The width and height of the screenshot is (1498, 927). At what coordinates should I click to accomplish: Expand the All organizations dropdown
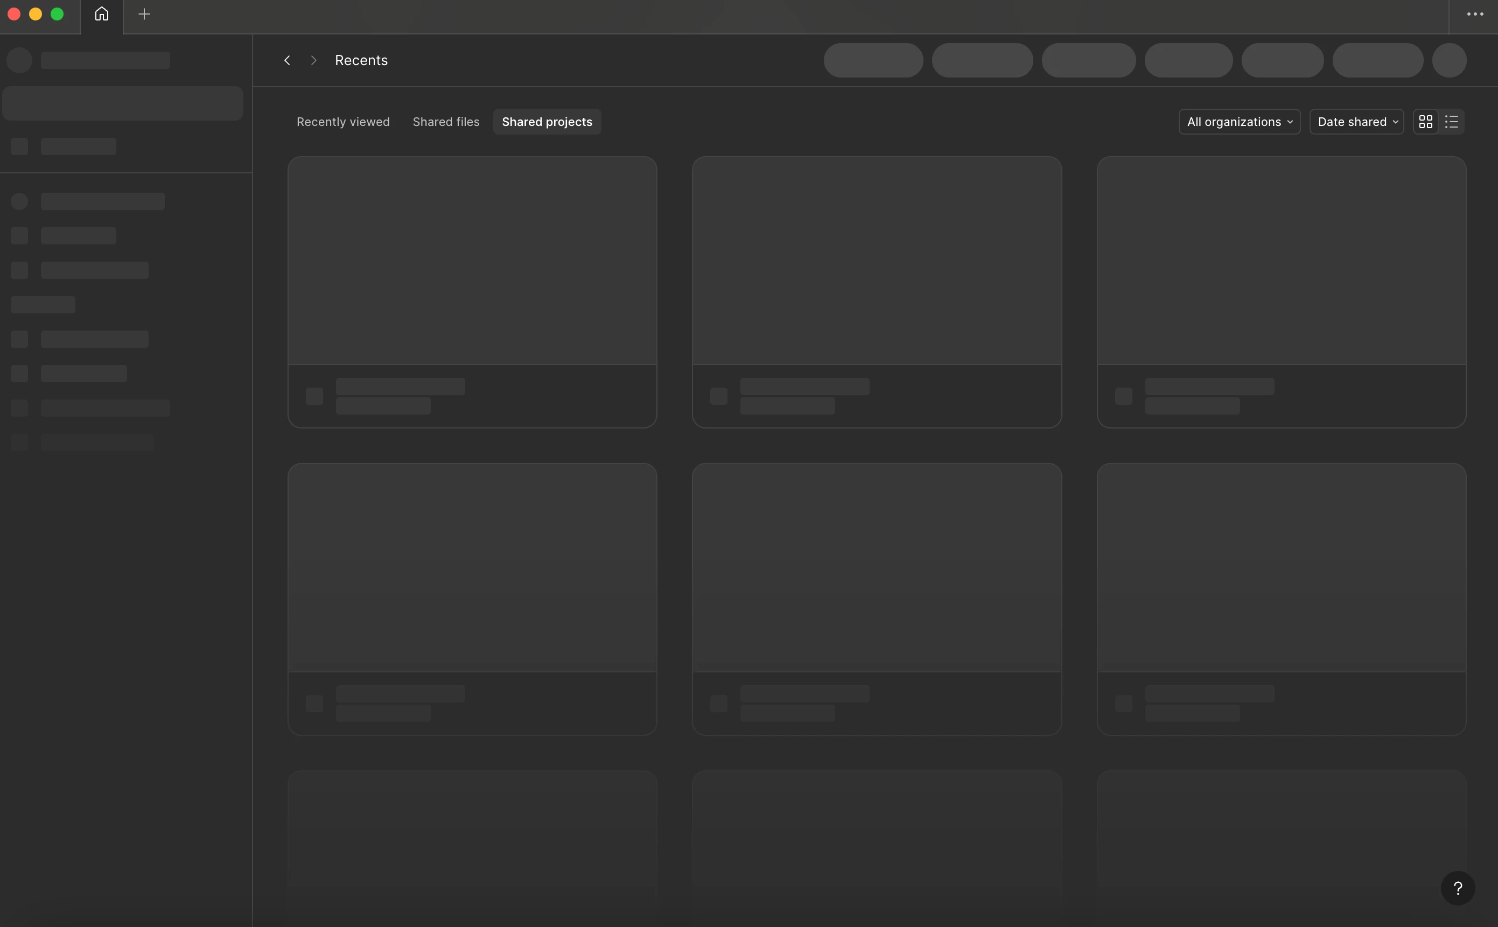[1239, 122]
